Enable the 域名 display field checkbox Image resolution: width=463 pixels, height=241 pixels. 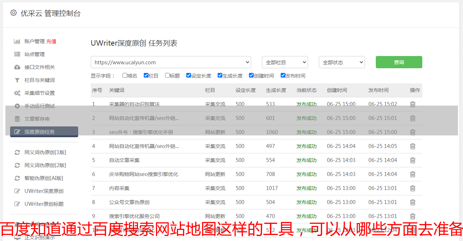[x=125, y=75]
